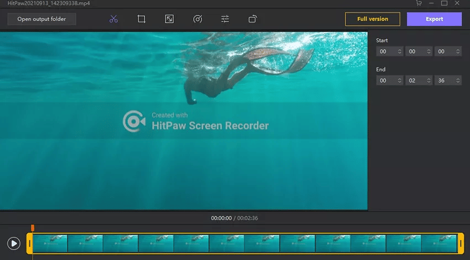
Task: Play the video preview
Action: 14,243
